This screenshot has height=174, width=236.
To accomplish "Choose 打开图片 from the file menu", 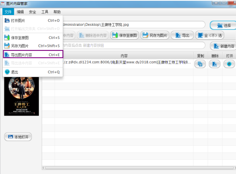I will pos(33,21).
